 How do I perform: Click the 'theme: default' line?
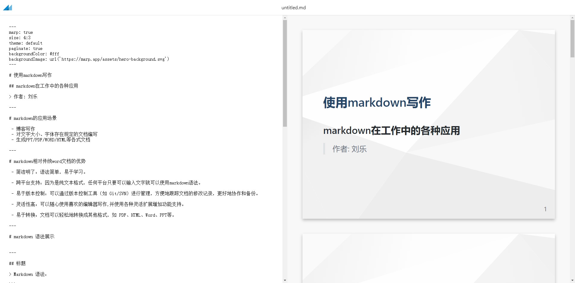coord(26,43)
